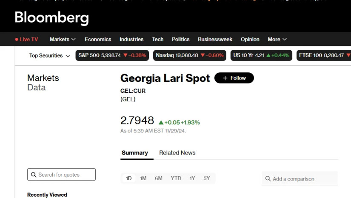This screenshot has width=351, height=198.
Task: Expand the More navigation menu
Action: [277, 39]
